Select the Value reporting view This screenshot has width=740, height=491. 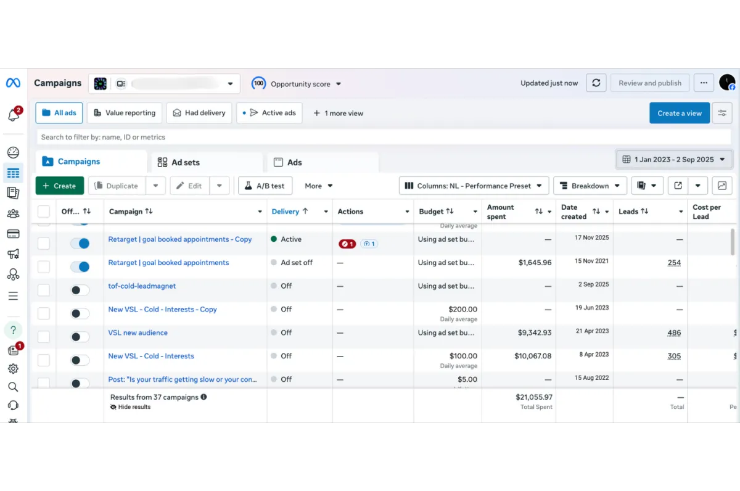coord(124,113)
